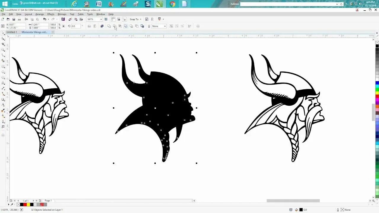Screen dimensions: 379x213
Task: Select the Ellipse tool
Action: pos(3,72)
